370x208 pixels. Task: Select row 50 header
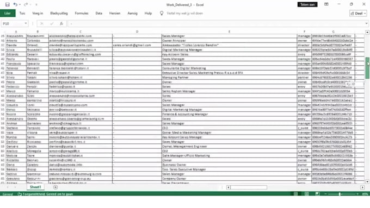click(3, 105)
